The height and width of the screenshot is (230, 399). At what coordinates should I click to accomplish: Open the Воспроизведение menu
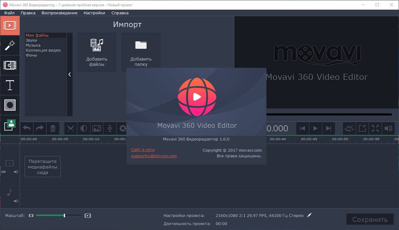coord(59,13)
